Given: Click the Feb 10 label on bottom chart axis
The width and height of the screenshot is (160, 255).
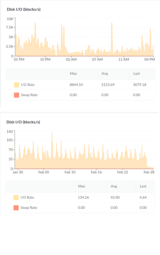Looking at the screenshot, I should 70,172.
